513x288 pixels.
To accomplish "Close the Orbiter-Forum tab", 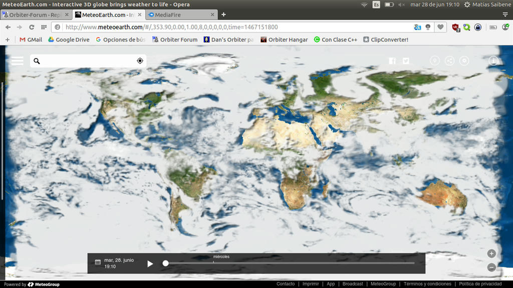I will 67,14.
